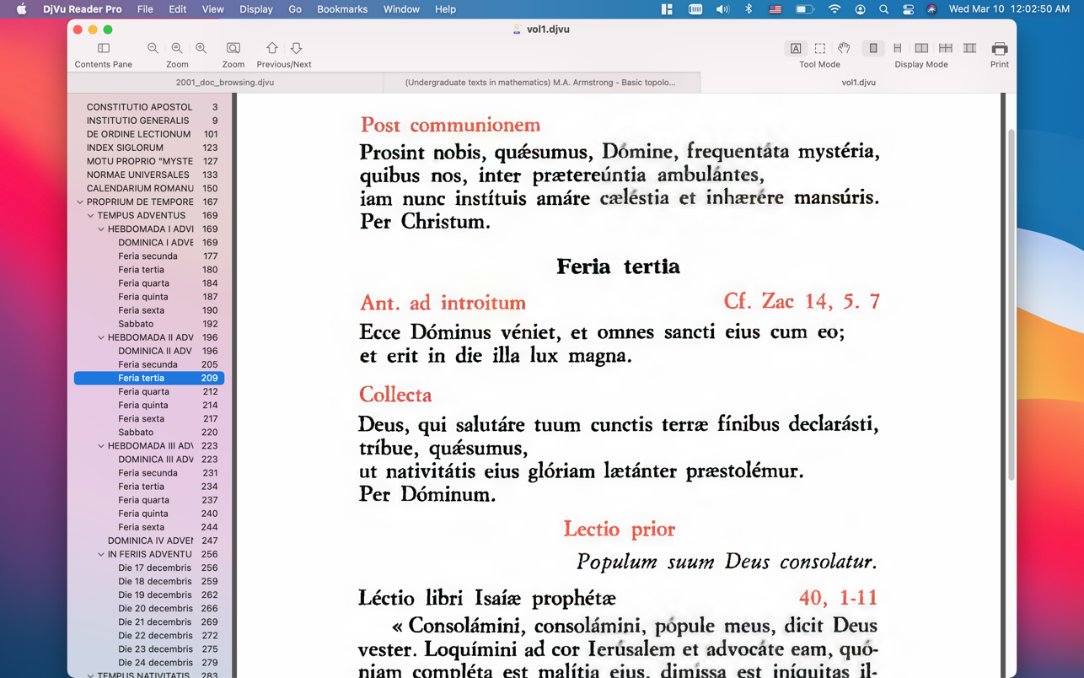Image resolution: width=1084 pixels, height=678 pixels.
Task: Select the rectangular area selection tool
Action: (819, 49)
